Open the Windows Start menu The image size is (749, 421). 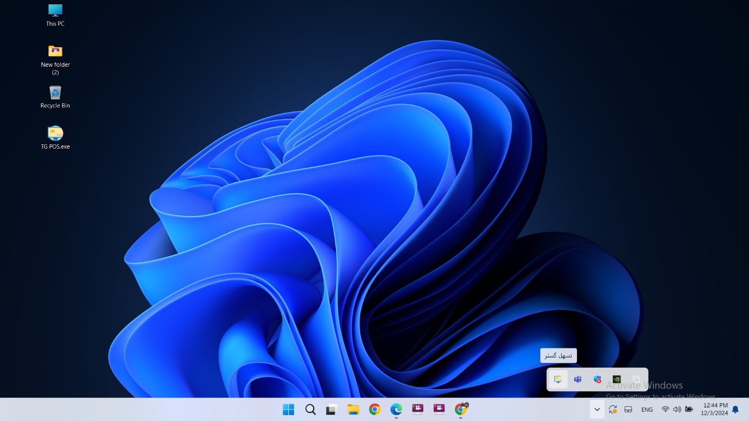tap(288, 410)
